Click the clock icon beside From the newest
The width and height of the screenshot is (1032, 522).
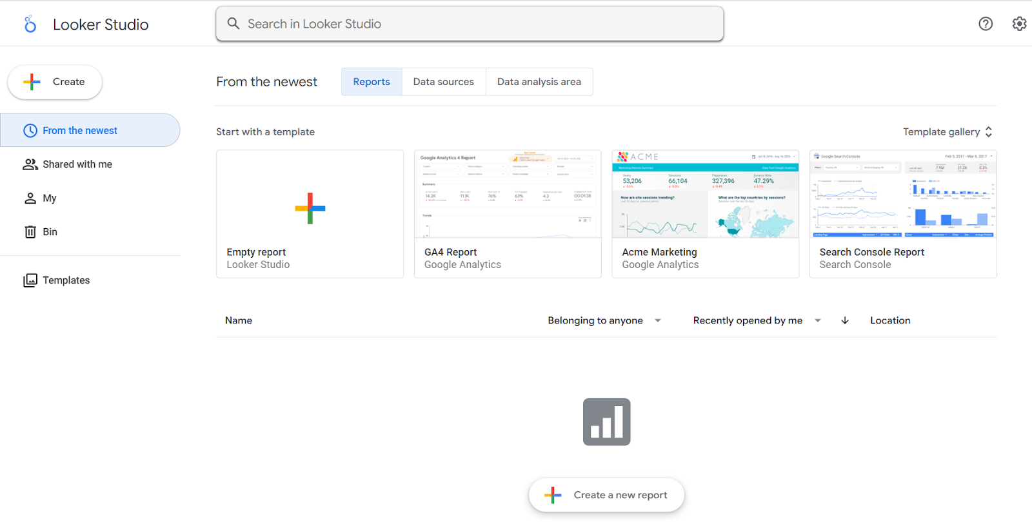[x=30, y=131]
